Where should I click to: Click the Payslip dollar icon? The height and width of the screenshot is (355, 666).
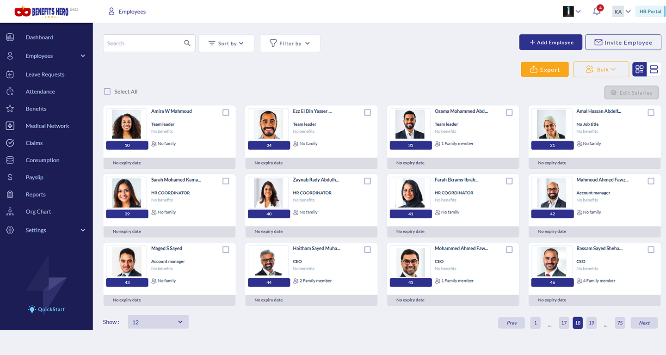[x=10, y=177]
